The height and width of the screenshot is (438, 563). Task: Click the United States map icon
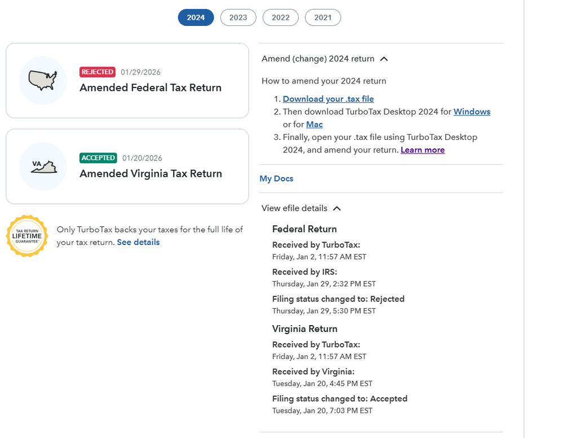43,81
